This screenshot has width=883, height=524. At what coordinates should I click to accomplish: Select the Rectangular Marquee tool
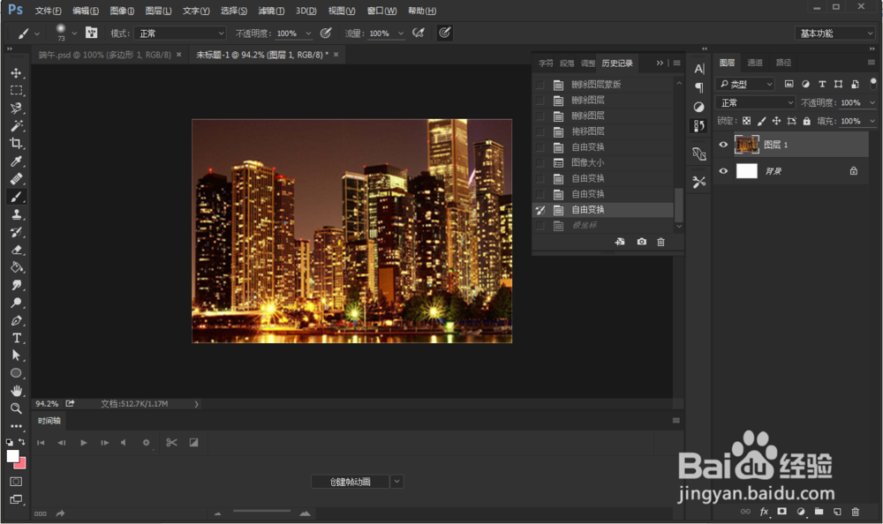click(x=16, y=91)
